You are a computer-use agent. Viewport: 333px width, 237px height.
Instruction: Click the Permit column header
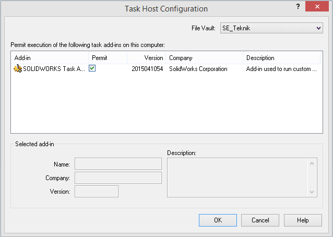click(107, 58)
